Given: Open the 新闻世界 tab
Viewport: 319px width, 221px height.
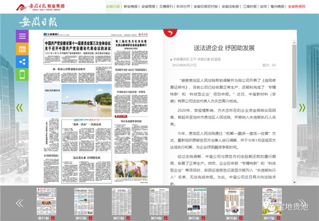Looking at the screenshot, I should pos(183,6).
